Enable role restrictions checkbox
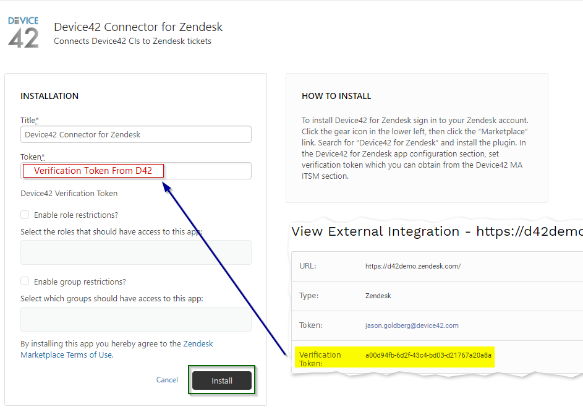The width and height of the screenshot is (583, 417). pos(25,215)
